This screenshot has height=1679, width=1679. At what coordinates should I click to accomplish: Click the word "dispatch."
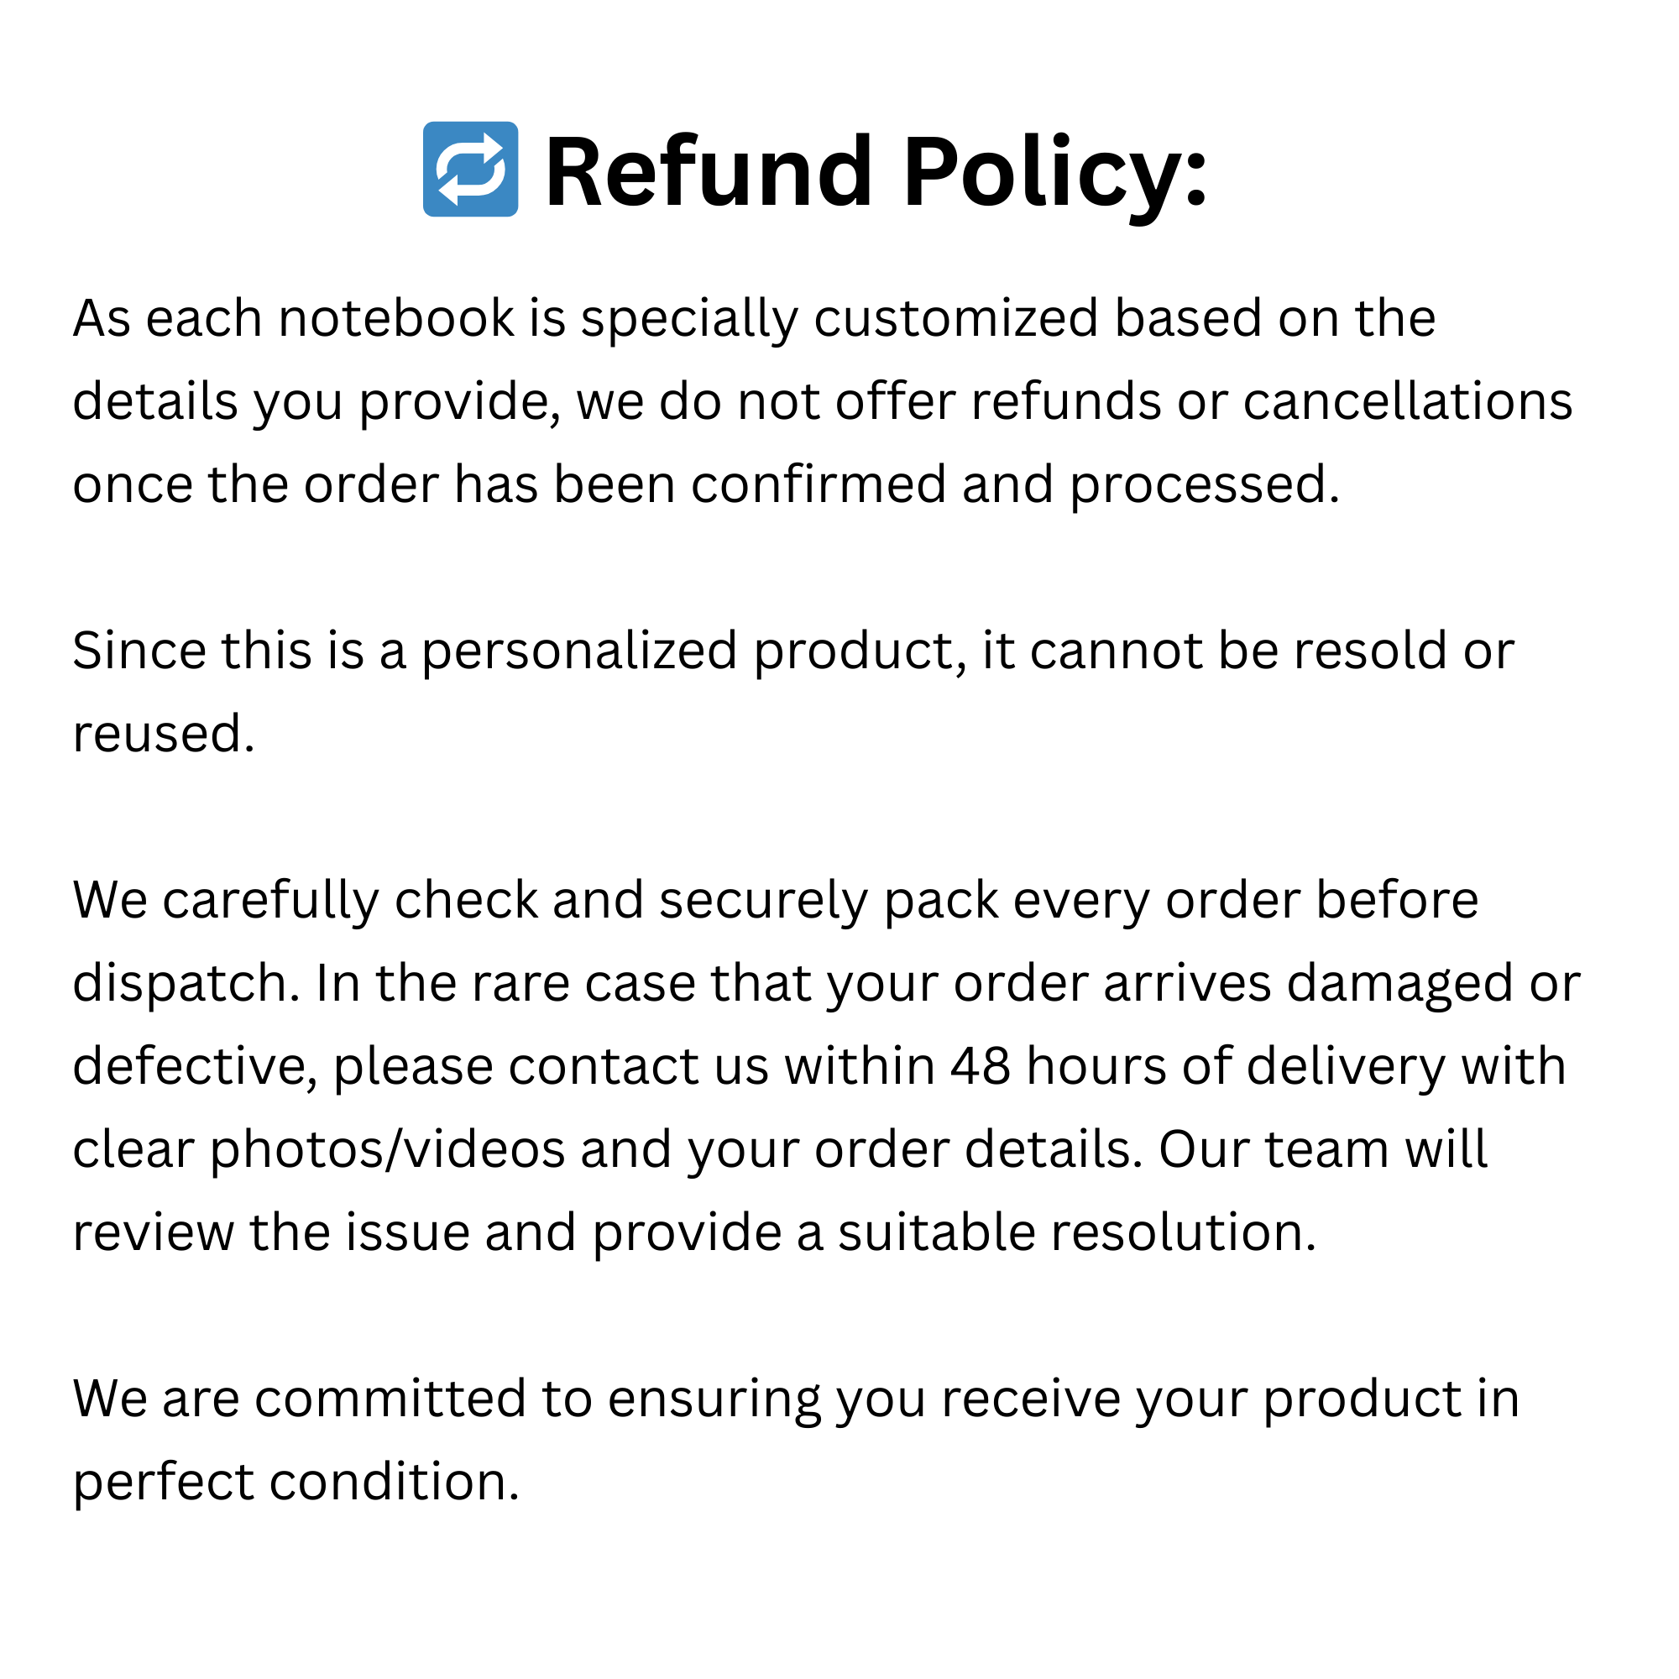[x=185, y=983]
